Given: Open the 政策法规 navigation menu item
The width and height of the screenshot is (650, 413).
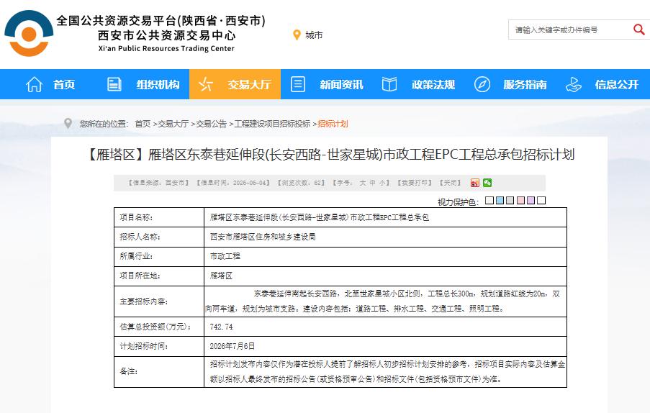Looking at the screenshot, I should [x=433, y=84].
